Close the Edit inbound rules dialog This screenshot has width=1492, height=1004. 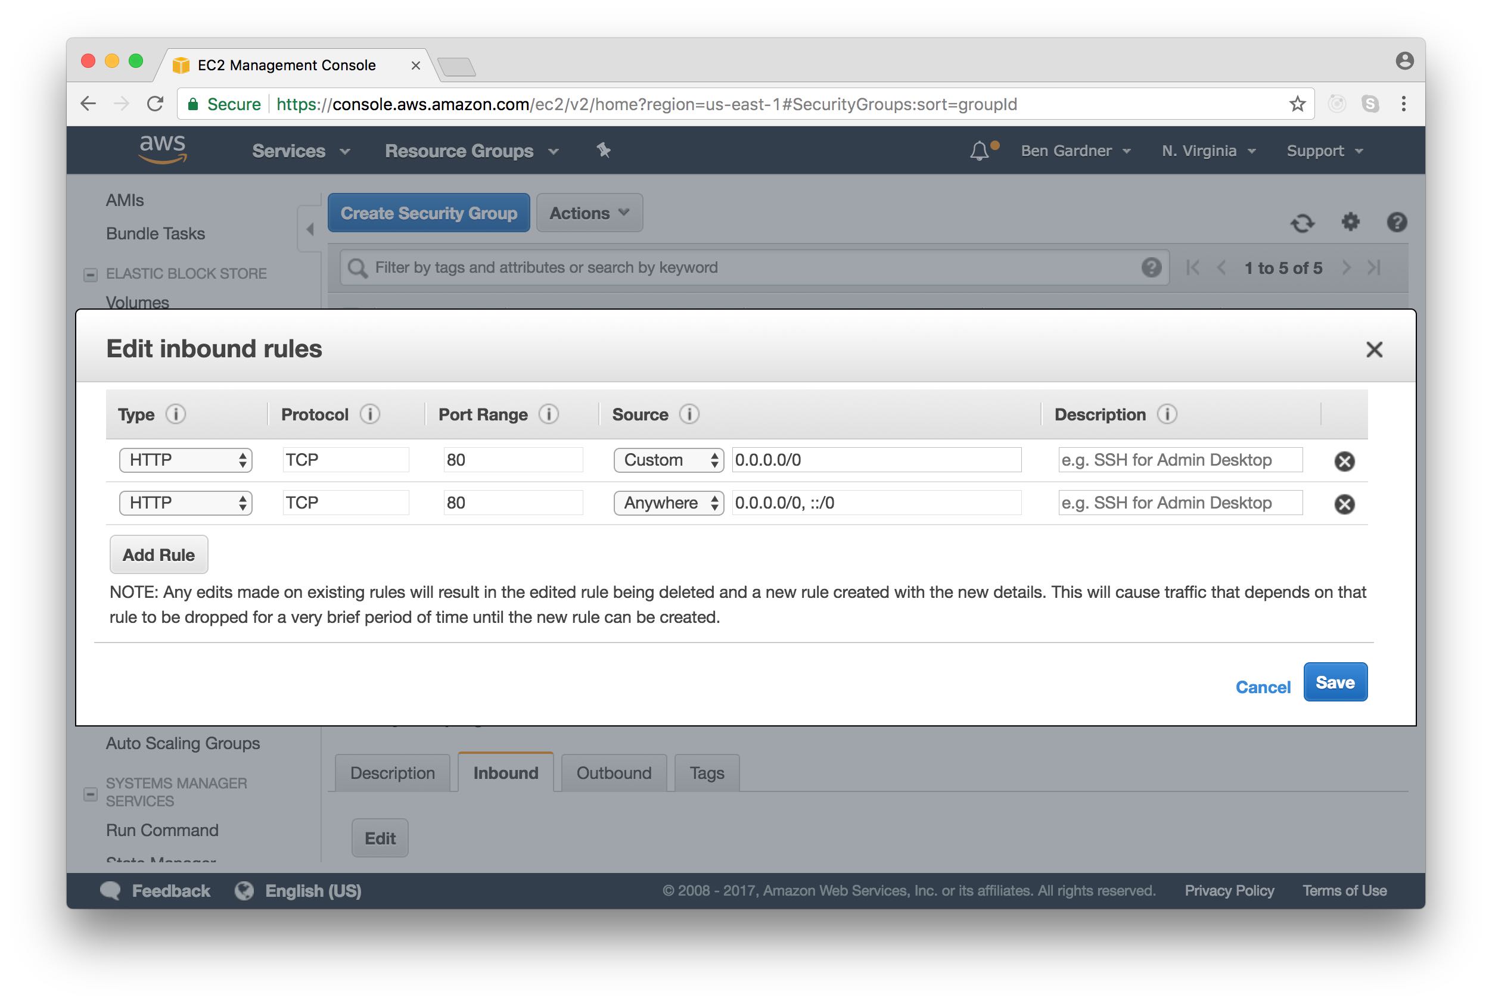[x=1373, y=350]
